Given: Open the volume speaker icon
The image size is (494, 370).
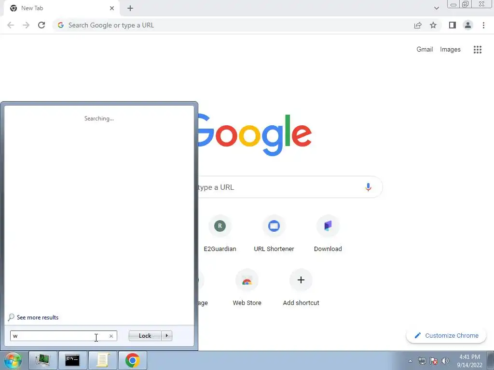Looking at the screenshot, I should click(x=445, y=361).
